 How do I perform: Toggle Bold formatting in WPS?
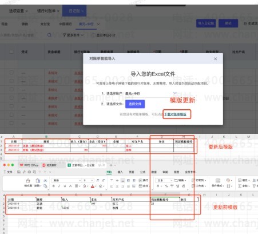54,186
